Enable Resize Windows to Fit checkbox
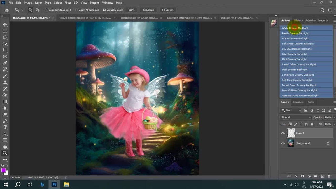 point(45,10)
